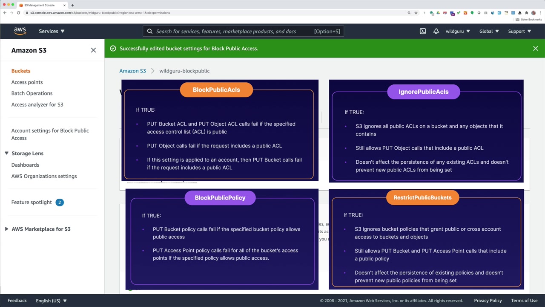Open the Privacy Policy link

click(x=488, y=301)
